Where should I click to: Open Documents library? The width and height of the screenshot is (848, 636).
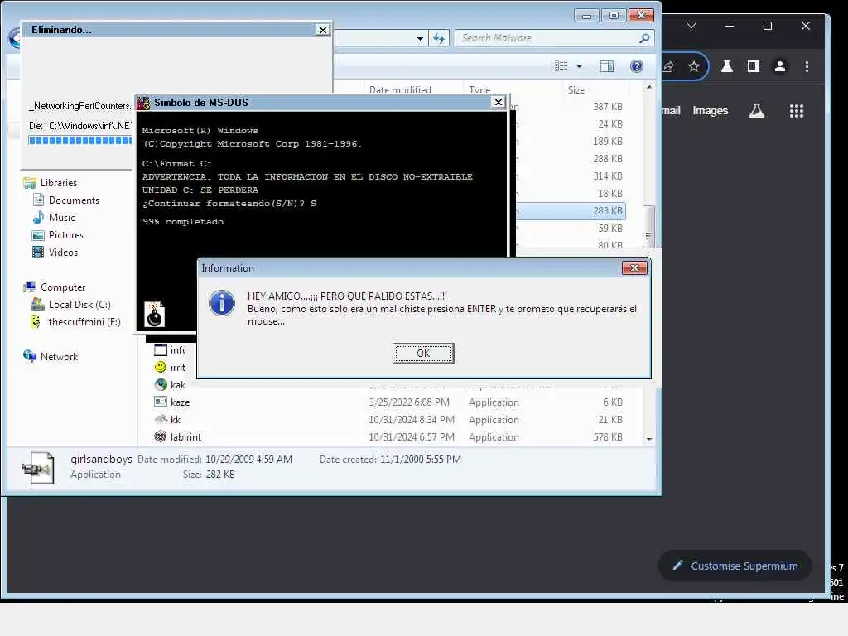(x=74, y=200)
